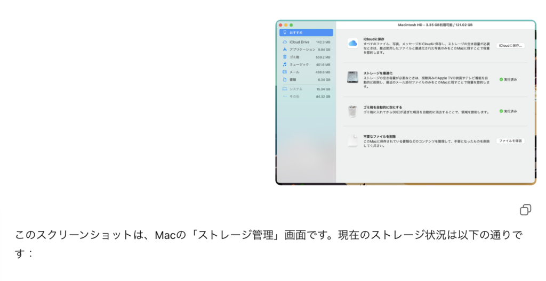
Task: Click the window title Macintosh HD - 3.35 GB利用可能
Action: (435, 25)
